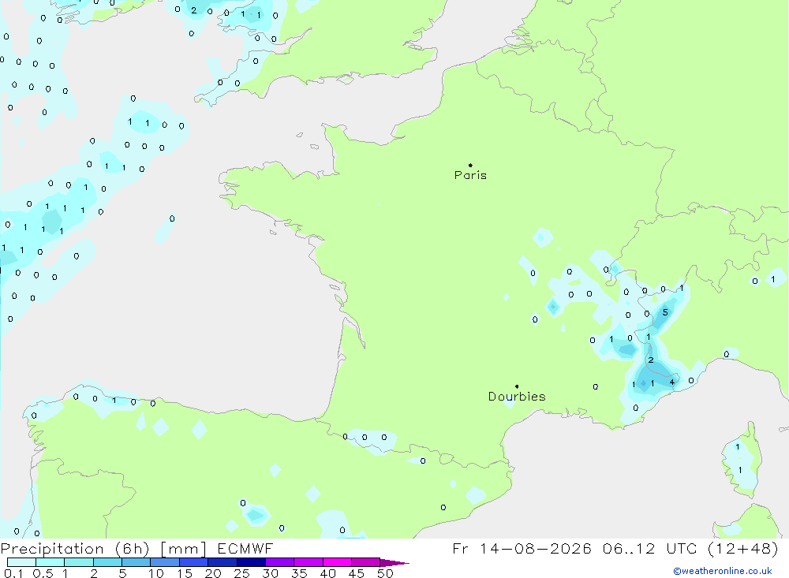The image size is (789, 578).
Task: Click the legend scale label "0.5"
Action: [x=43, y=573]
